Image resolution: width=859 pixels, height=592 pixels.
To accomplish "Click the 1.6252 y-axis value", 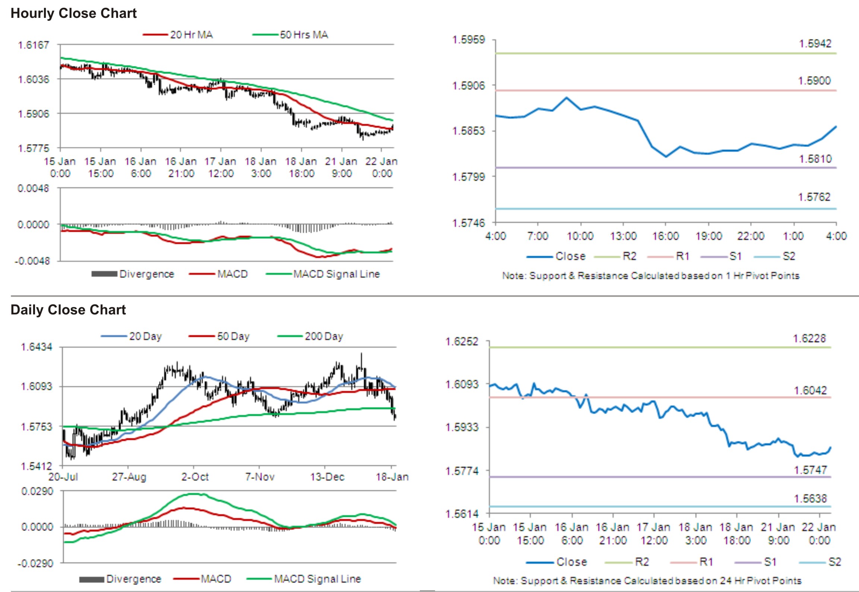I will click(462, 342).
